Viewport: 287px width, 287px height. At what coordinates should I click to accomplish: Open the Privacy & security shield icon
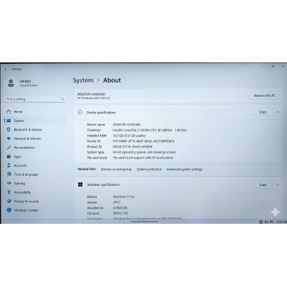[x=9, y=202]
